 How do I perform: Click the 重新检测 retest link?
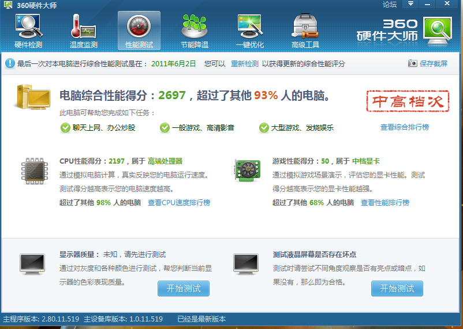(x=245, y=64)
